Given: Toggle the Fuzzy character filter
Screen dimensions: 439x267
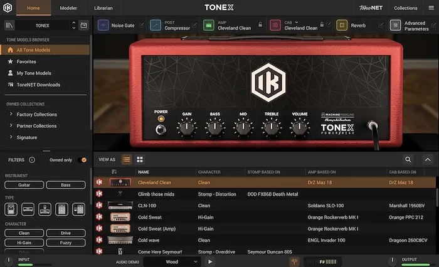Looking at the screenshot, I should click(66, 243).
